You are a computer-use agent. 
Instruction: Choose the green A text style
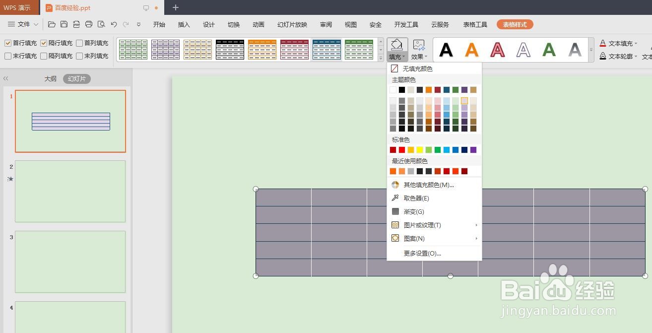click(549, 50)
